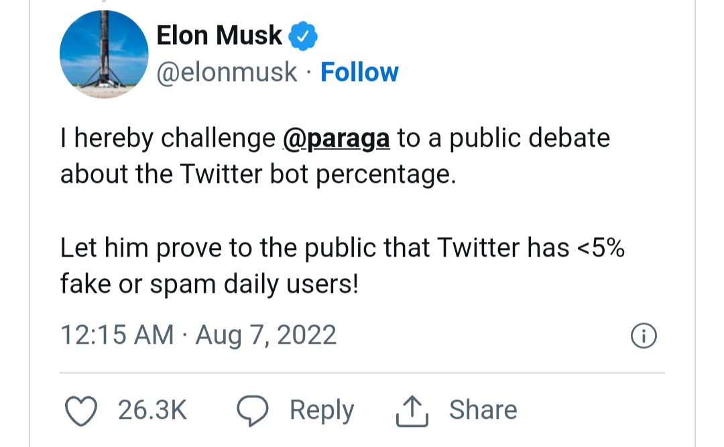
Task: Click the words 'fake or spam daily users!'
Action: point(209,285)
